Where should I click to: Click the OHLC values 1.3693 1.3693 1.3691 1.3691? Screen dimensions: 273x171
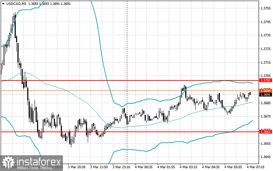[x=49, y=3]
